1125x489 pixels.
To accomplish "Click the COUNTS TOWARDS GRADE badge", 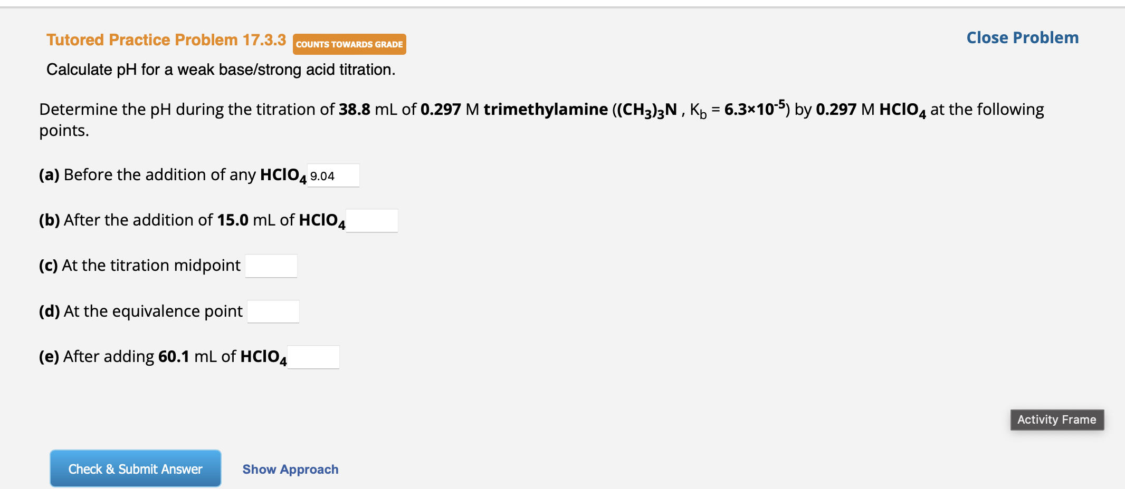I will 349,44.
